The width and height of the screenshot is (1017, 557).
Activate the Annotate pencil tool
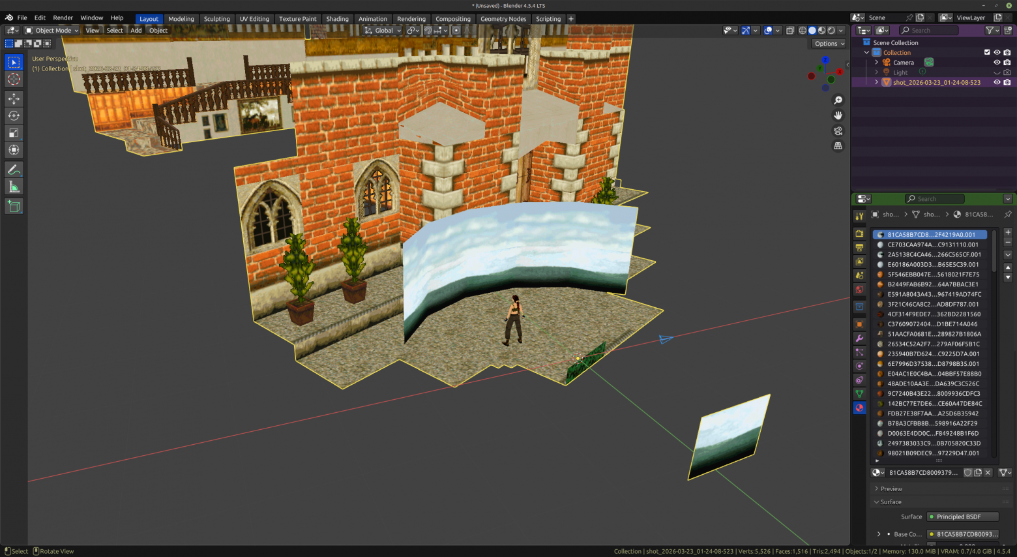pyautogui.click(x=14, y=170)
